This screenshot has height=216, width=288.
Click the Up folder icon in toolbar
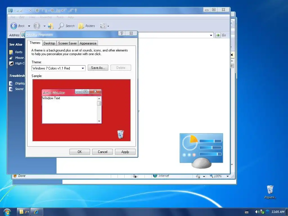click(x=51, y=26)
